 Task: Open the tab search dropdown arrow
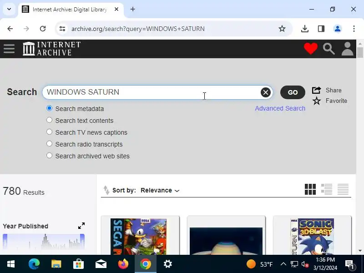(x=9, y=9)
